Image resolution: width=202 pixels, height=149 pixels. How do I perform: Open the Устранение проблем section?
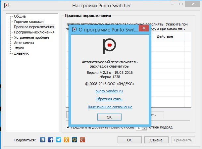[31, 37]
